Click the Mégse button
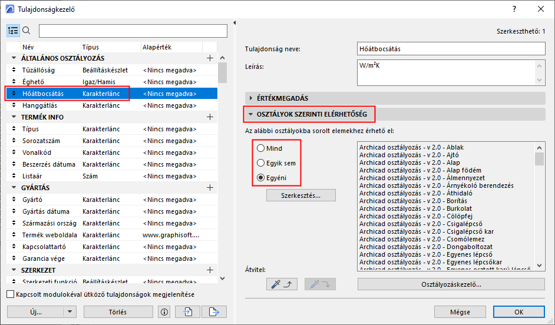Screen dimensions: 555x325 pyautogui.click(x=460, y=312)
